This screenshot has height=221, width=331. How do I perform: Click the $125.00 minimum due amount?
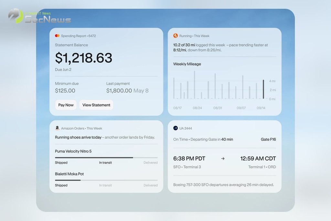(x=65, y=91)
